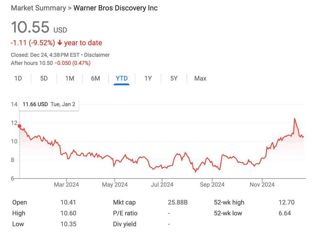Select the 1D time range tab
The height and width of the screenshot is (233, 321).
[x=18, y=78]
